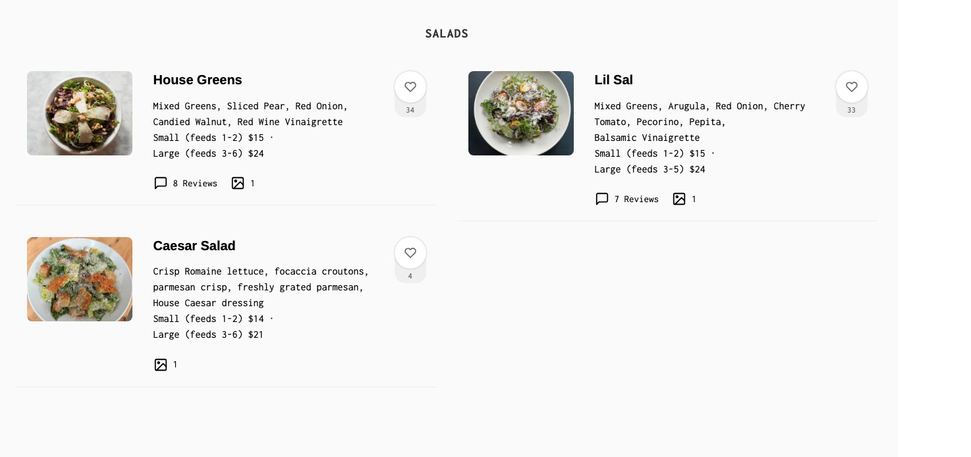The height and width of the screenshot is (457, 971).
Task: Toggle the heart on Lil Sal
Action: coord(852,87)
